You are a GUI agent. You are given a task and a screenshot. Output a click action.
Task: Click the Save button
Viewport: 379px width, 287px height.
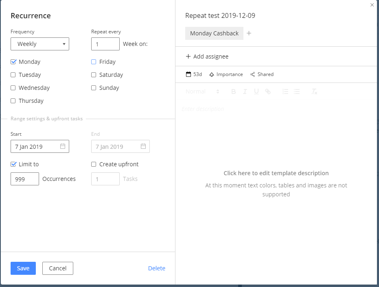click(23, 268)
